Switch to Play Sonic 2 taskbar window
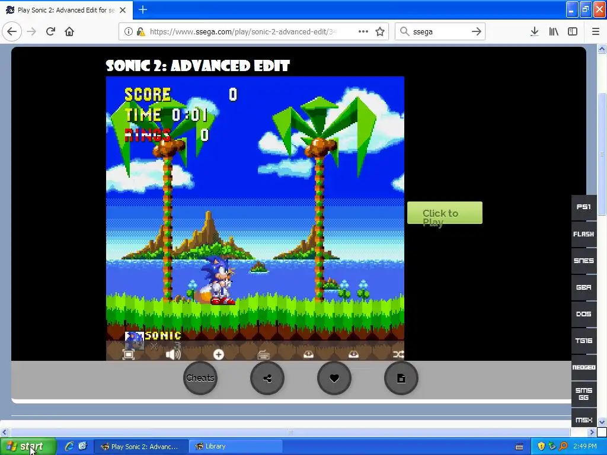607x455 pixels. (x=141, y=447)
